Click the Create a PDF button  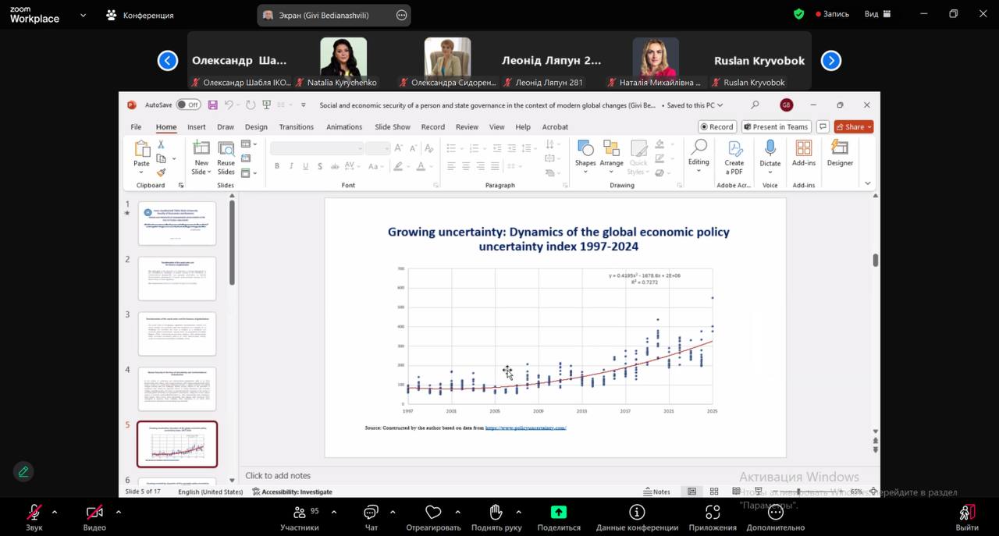(734, 158)
